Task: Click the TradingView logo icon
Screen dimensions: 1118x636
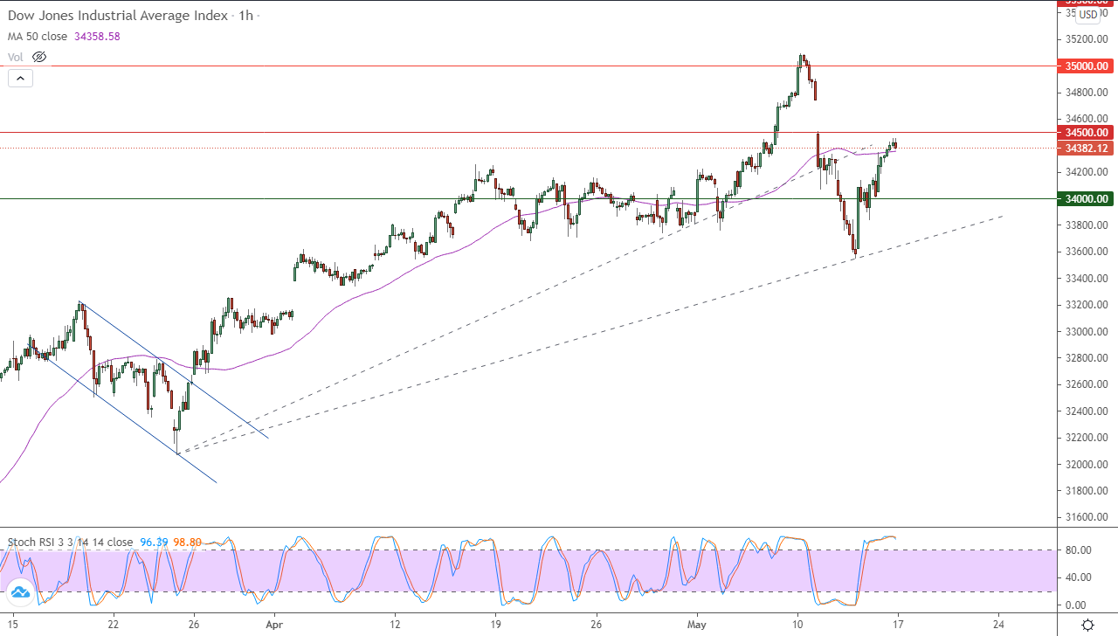Action: click(x=20, y=592)
